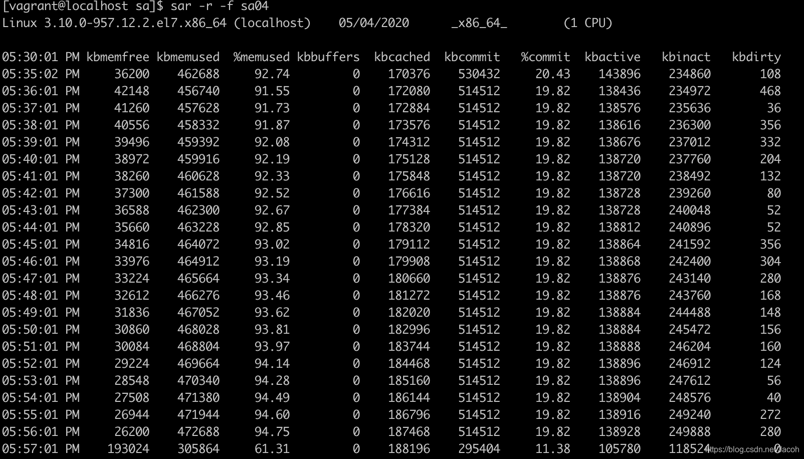Click kbmemfree value 28548

(x=132, y=381)
